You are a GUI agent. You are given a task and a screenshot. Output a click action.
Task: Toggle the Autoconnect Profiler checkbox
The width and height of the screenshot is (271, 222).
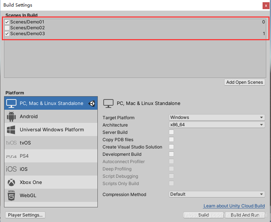(x=171, y=161)
